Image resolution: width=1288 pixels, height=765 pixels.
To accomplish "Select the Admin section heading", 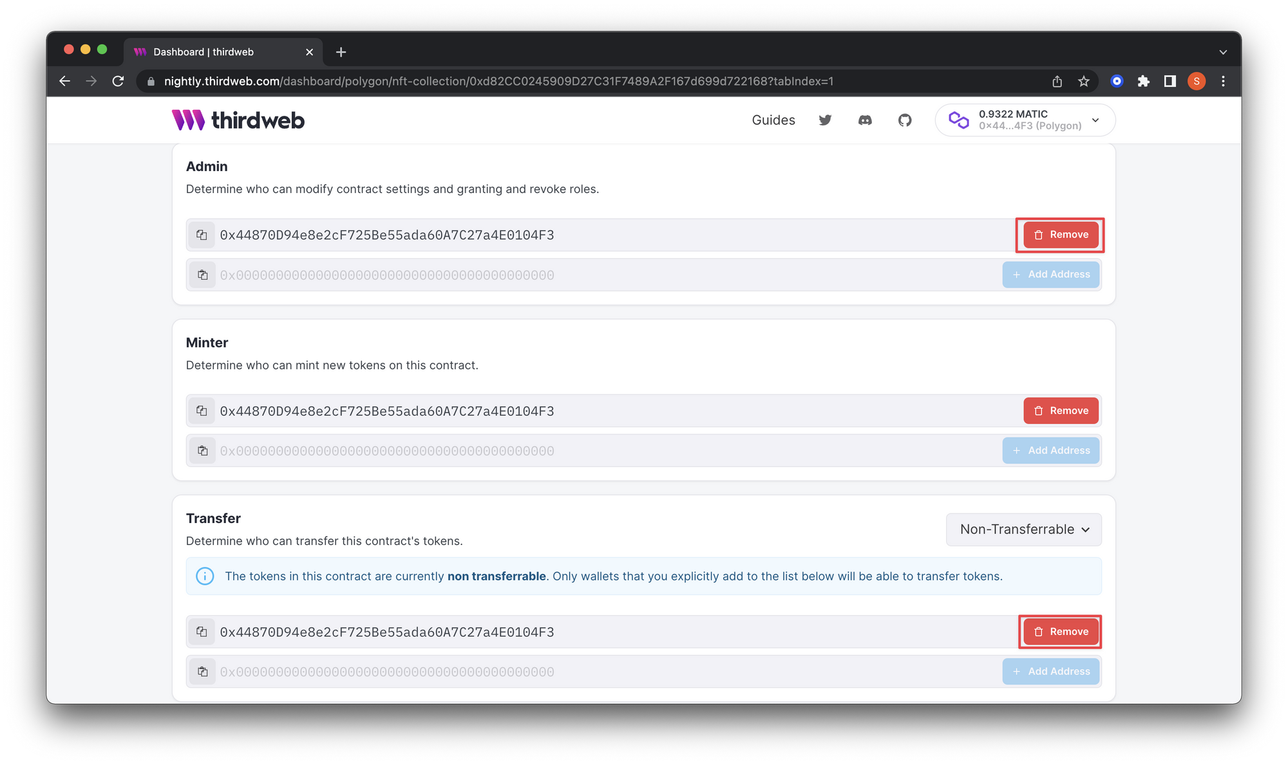I will [x=207, y=167].
